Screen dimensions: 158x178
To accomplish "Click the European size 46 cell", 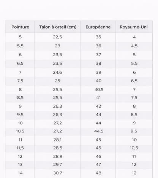I will click(98, 156).
